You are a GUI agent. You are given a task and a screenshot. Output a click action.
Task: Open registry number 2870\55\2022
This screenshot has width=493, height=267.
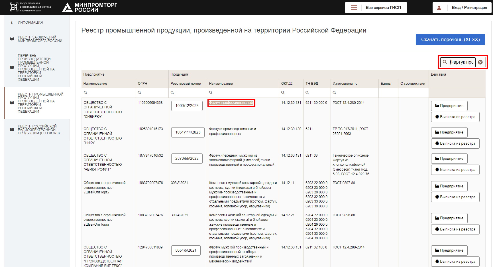pos(187,159)
